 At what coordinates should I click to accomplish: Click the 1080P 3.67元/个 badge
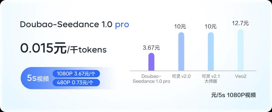pyautogui.click(x=76, y=74)
